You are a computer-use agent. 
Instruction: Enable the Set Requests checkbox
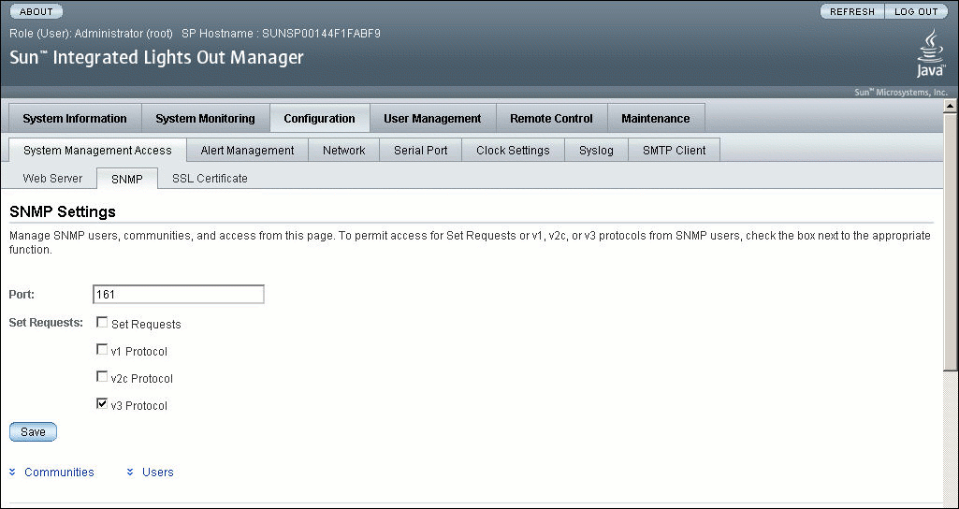[102, 323]
